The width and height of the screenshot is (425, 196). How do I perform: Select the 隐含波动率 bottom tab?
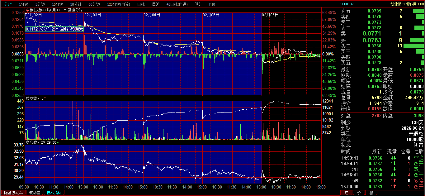[x=13, y=193]
